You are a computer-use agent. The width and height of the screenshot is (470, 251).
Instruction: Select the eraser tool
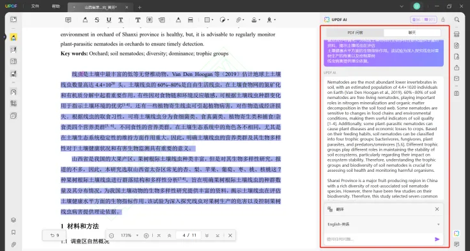click(x=191, y=20)
